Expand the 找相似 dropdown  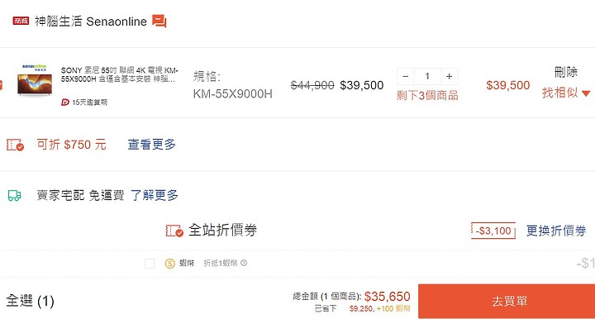pyautogui.click(x=566, y=93)
